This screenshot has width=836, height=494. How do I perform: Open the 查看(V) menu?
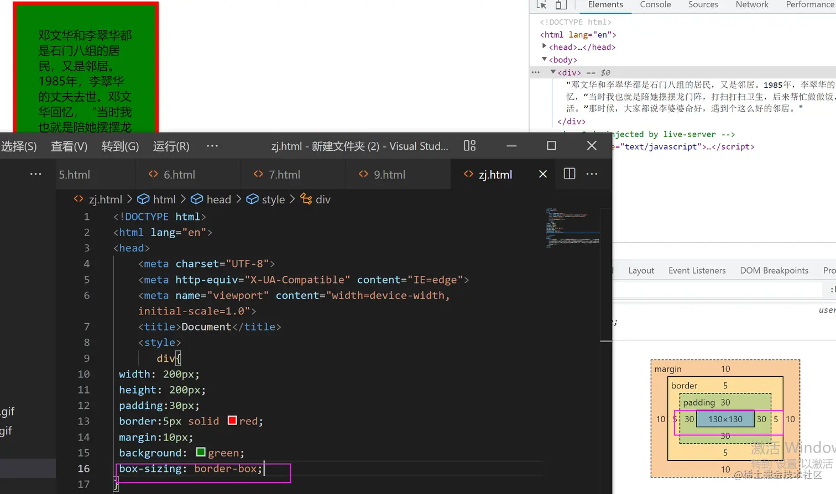(x=69, y=146)
